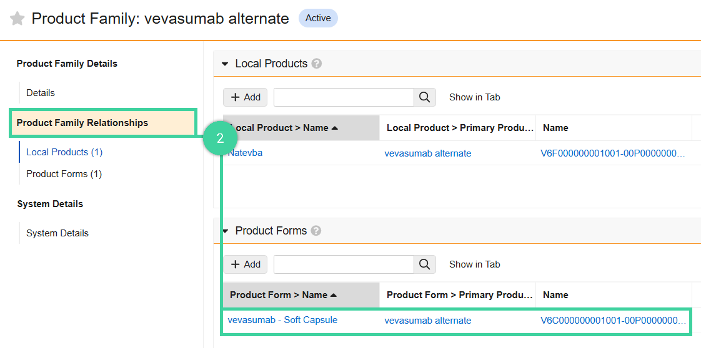Collapse the Local Products section
The width and height of the screenshot is (701, 348).
point(226,64)
